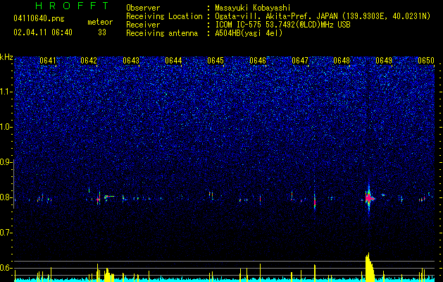Click the 0648 time marker

click(342, 61)
